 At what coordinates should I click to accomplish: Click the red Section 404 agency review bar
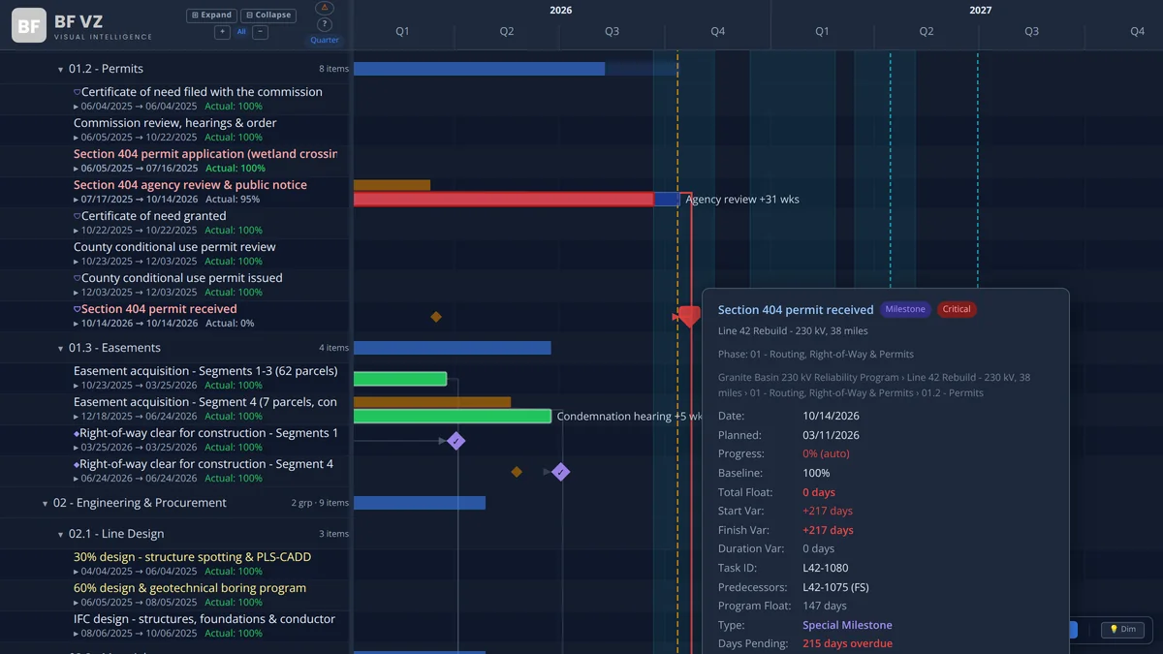(504, 200)
